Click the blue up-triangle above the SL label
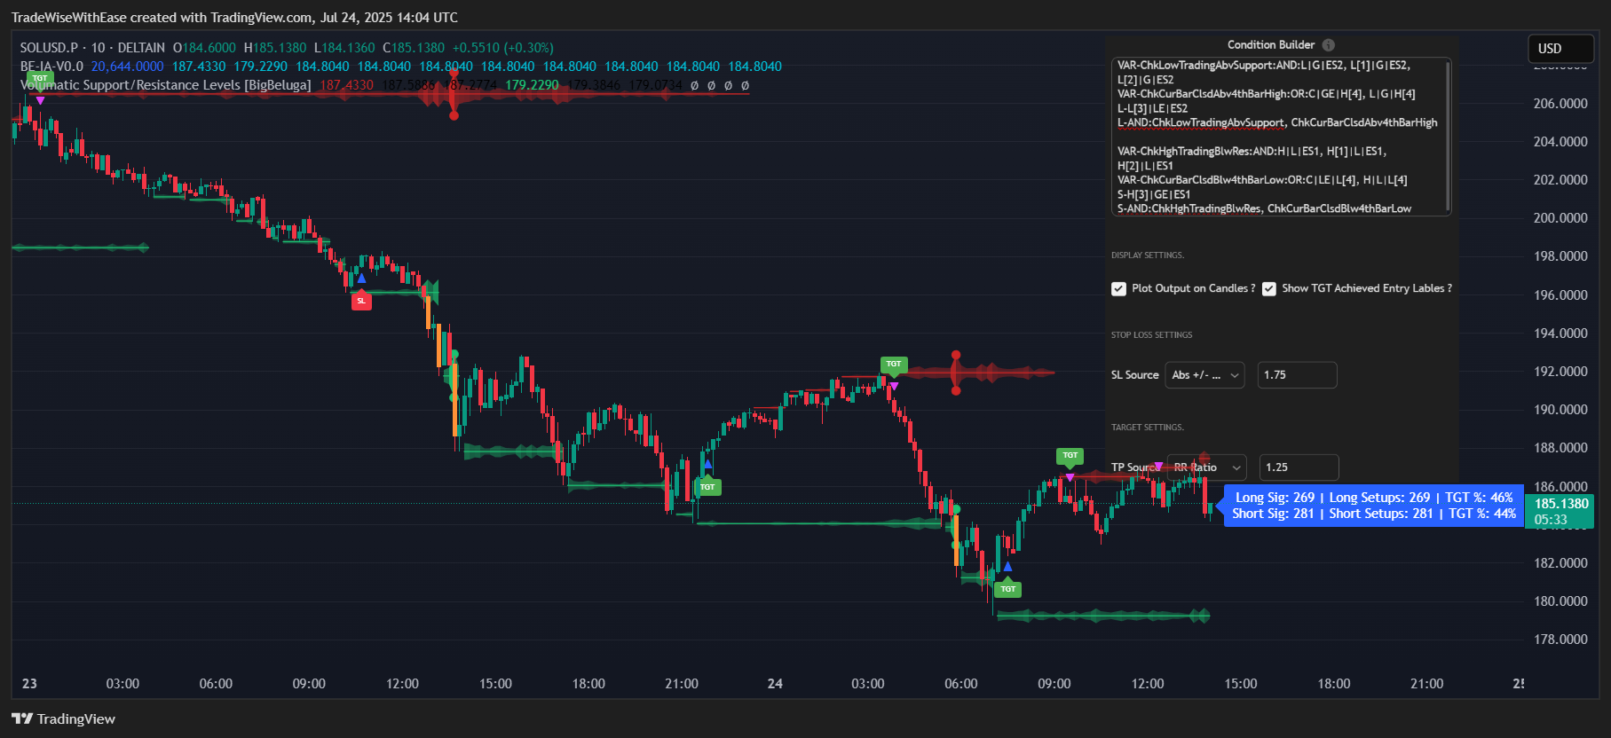This screenshot has height=738, width=1611. pos(361,279)
